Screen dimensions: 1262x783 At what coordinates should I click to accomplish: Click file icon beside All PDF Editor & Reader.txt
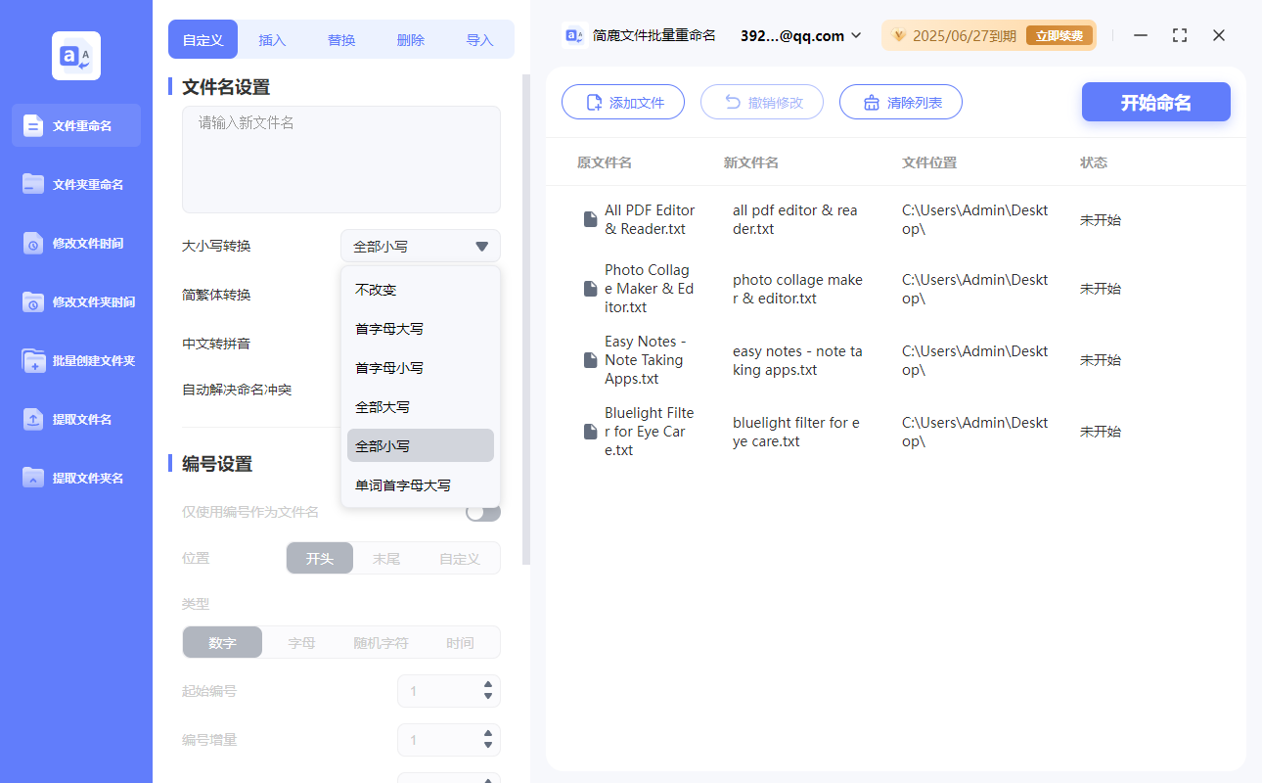click(590, 219)
